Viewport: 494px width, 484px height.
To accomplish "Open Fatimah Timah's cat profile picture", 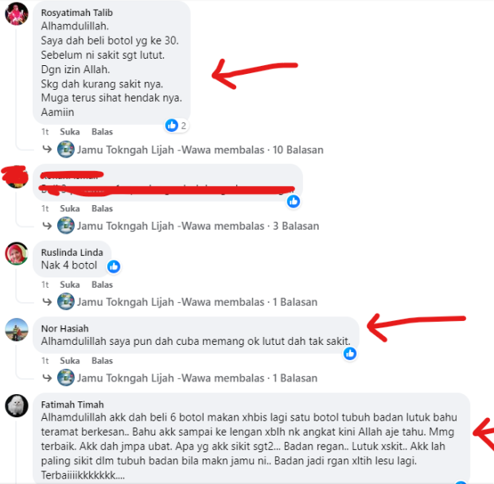I will (17, 405).
